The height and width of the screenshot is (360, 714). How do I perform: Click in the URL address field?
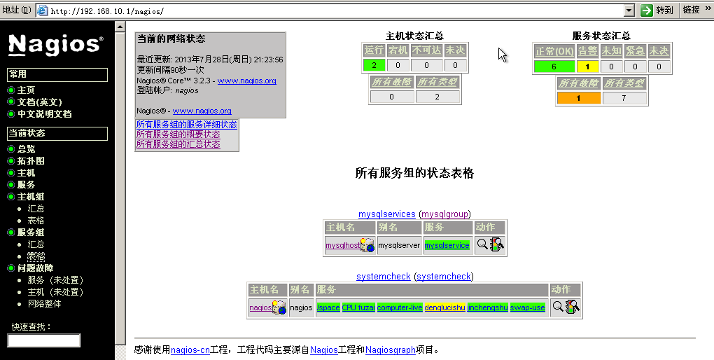pos(335,11)
